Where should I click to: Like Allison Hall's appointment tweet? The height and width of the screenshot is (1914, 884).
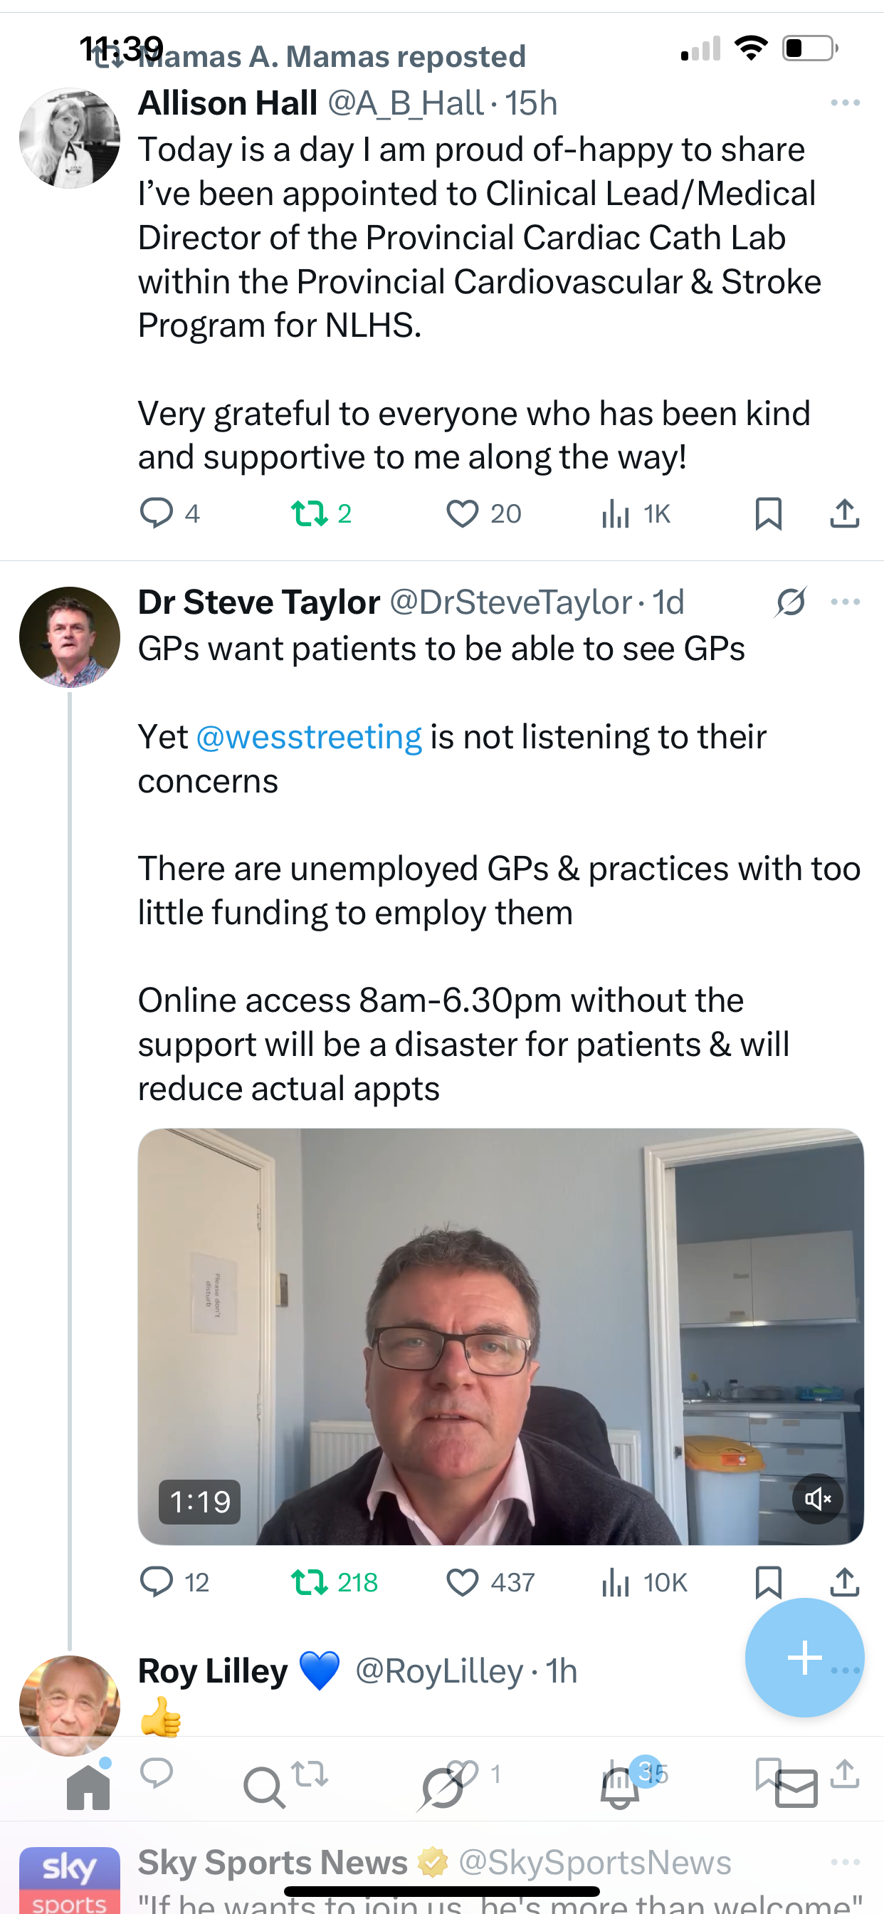(x=483, y=513)
